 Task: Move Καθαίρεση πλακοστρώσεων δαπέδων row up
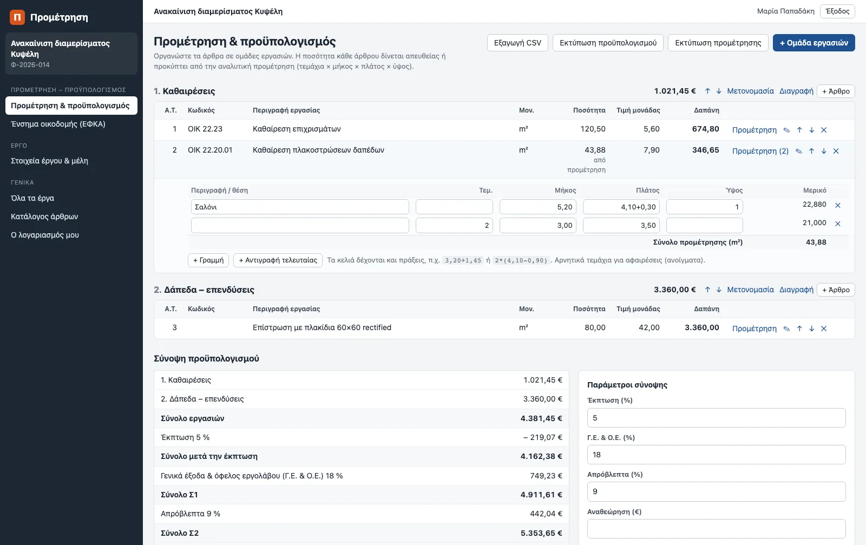pos(811,151)
